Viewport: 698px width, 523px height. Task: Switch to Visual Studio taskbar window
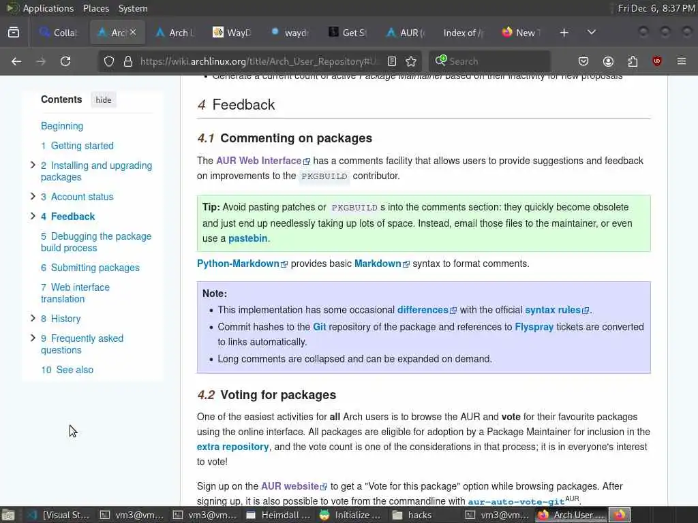(58, 515)
